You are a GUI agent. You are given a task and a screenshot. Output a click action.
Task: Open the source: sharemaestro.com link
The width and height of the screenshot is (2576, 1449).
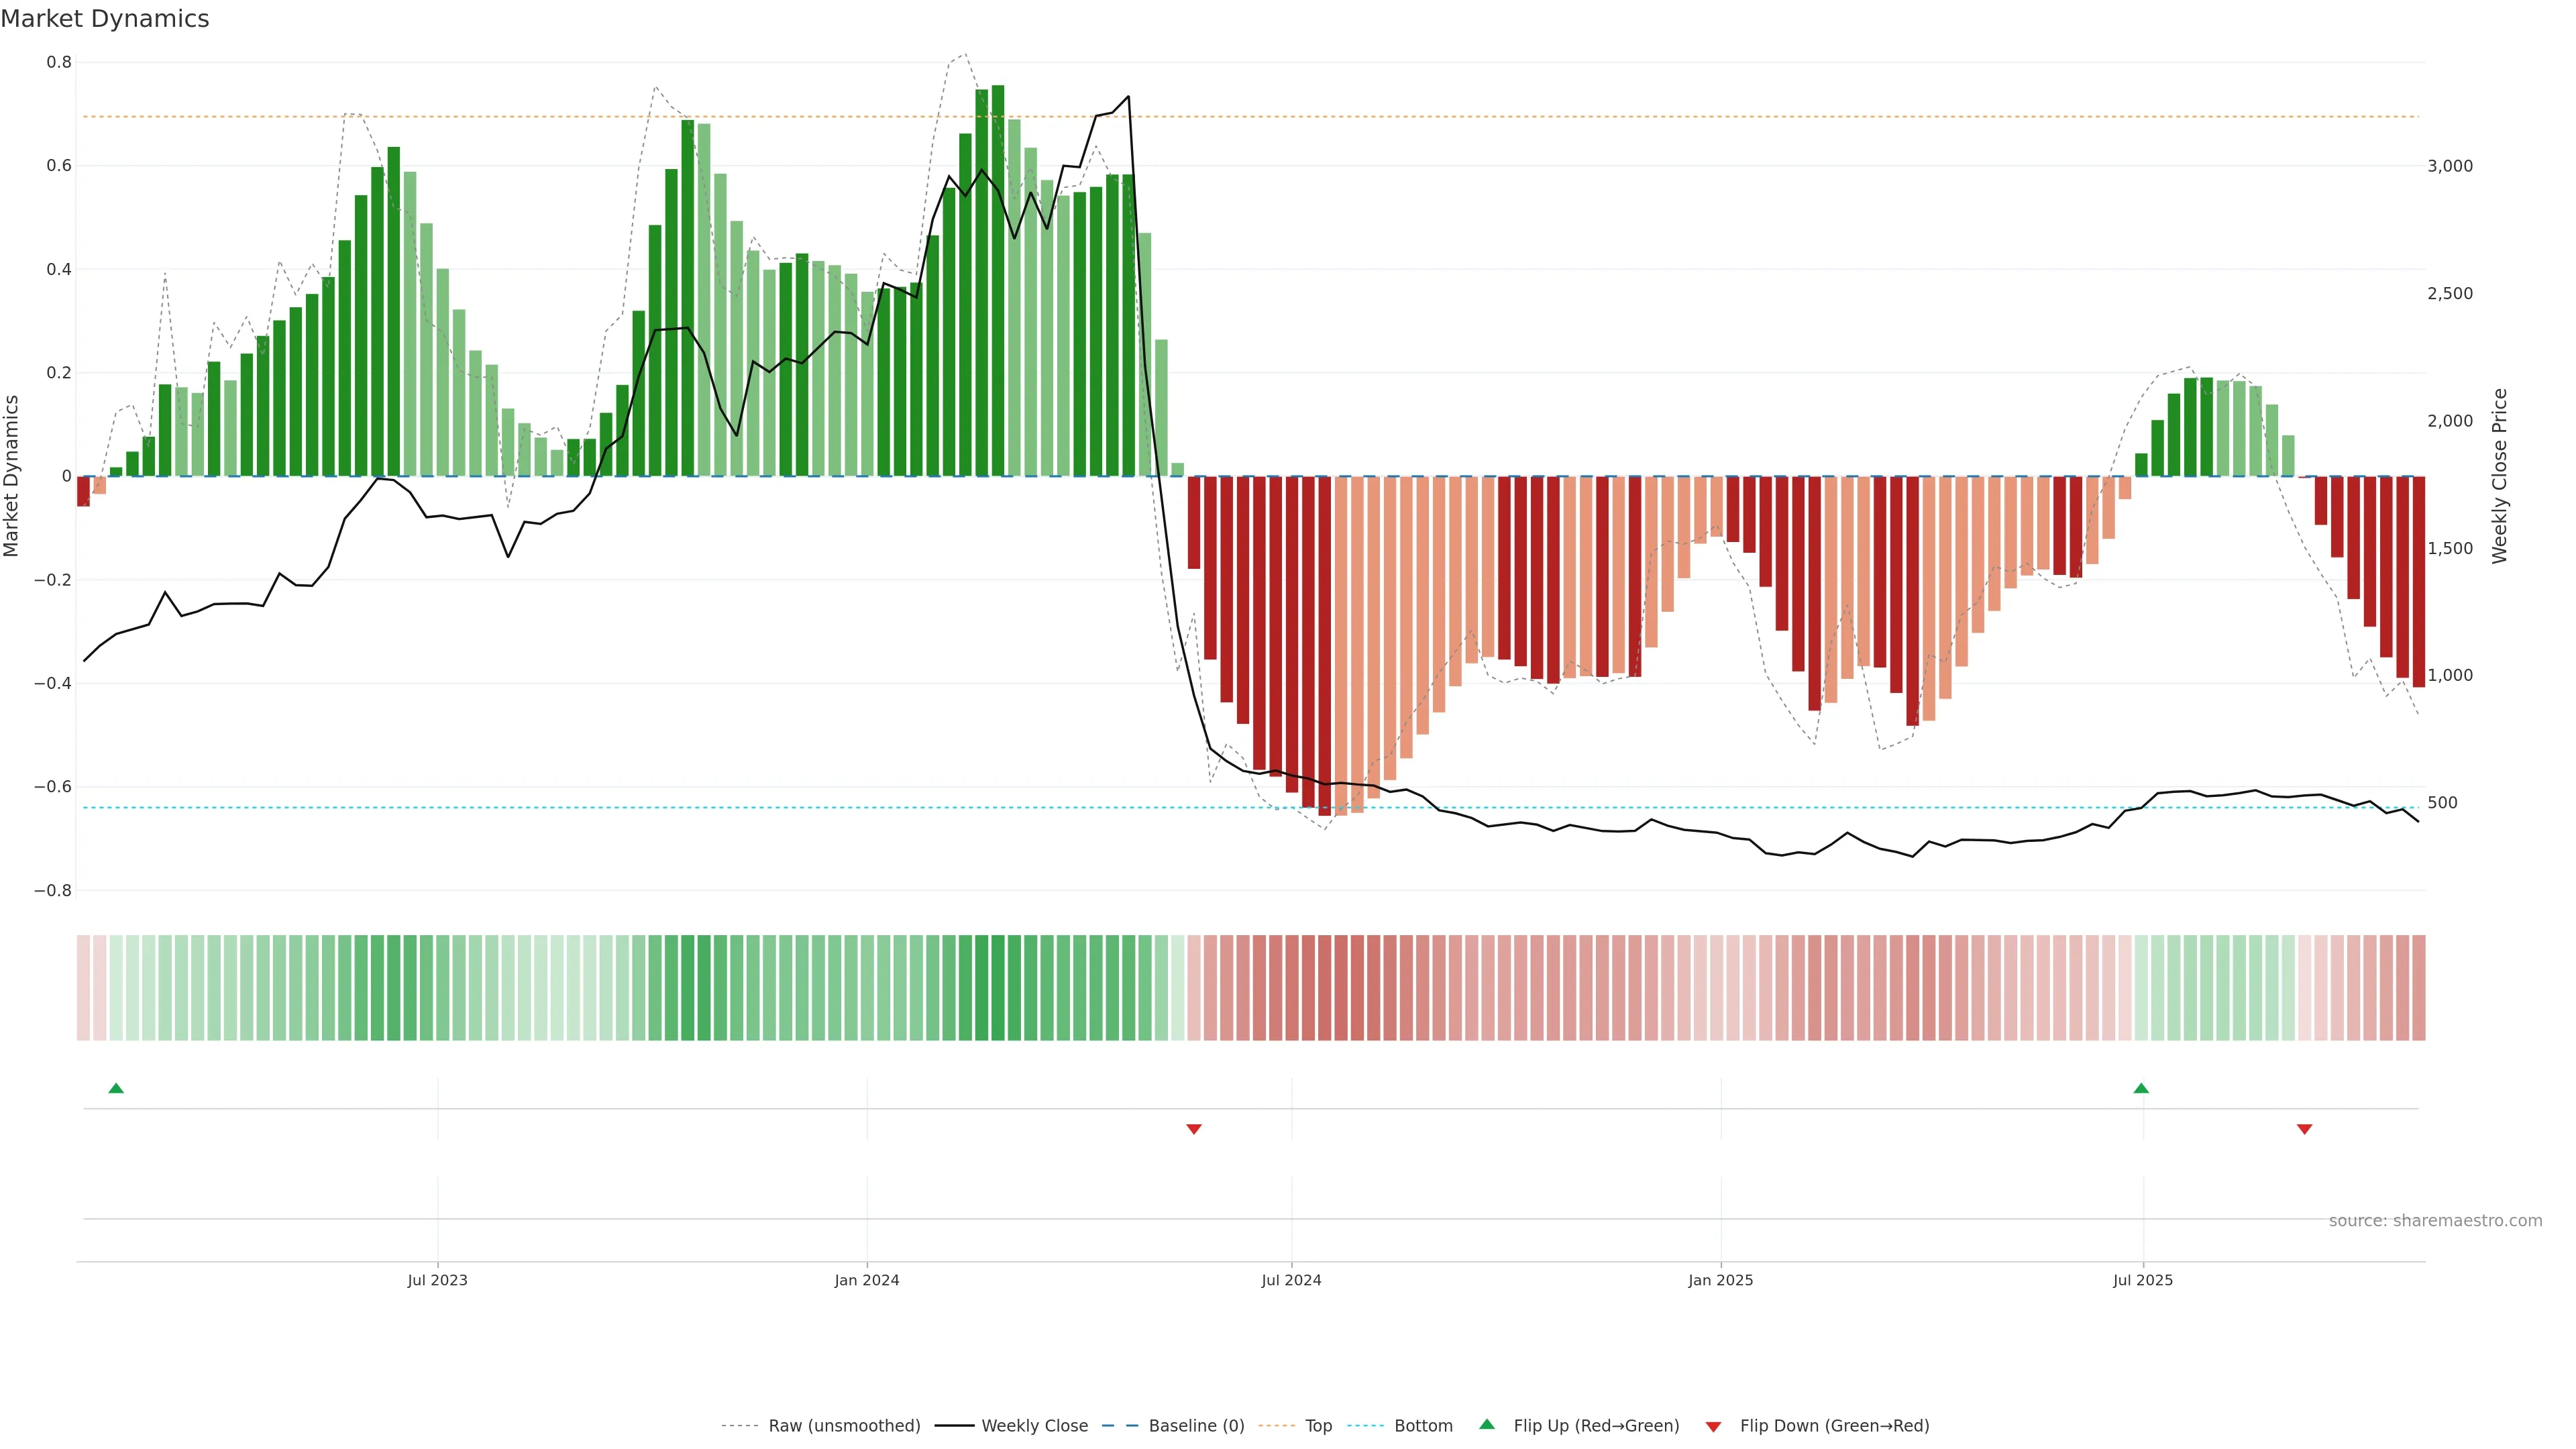[x=2435, y=1221]
